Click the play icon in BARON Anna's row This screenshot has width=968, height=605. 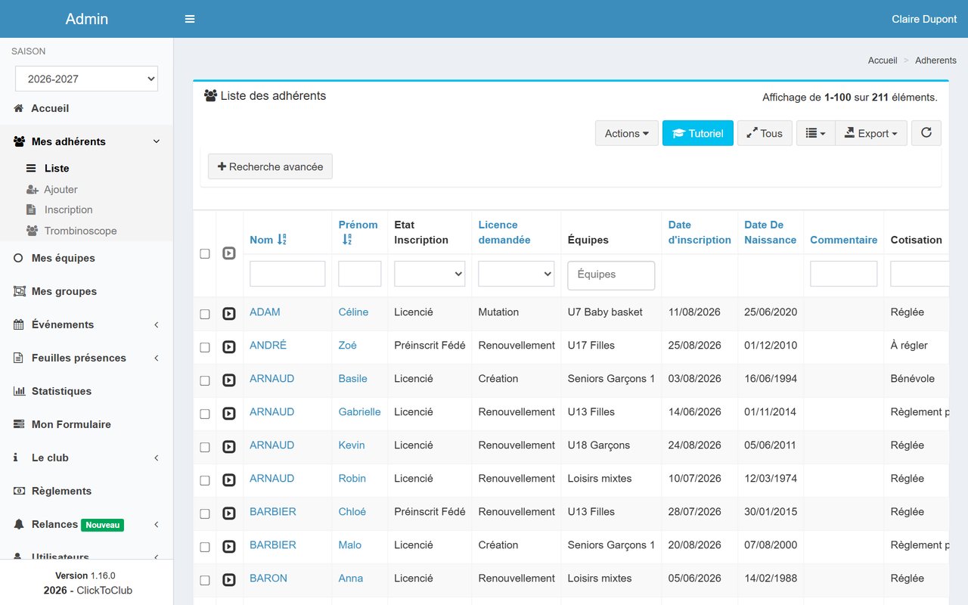(x=229, y=579)
